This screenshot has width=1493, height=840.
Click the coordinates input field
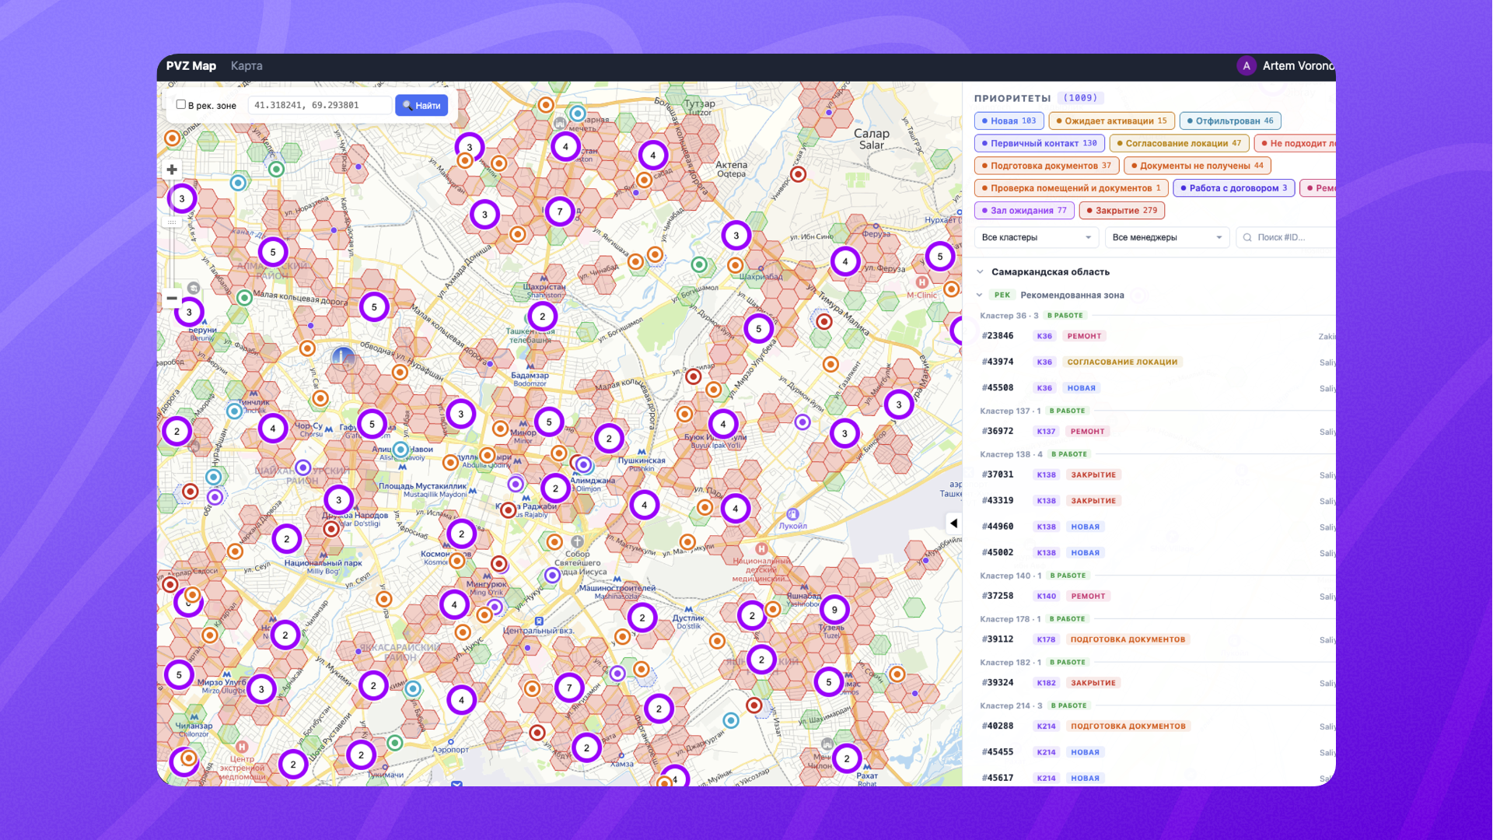[x=320, y=105]
